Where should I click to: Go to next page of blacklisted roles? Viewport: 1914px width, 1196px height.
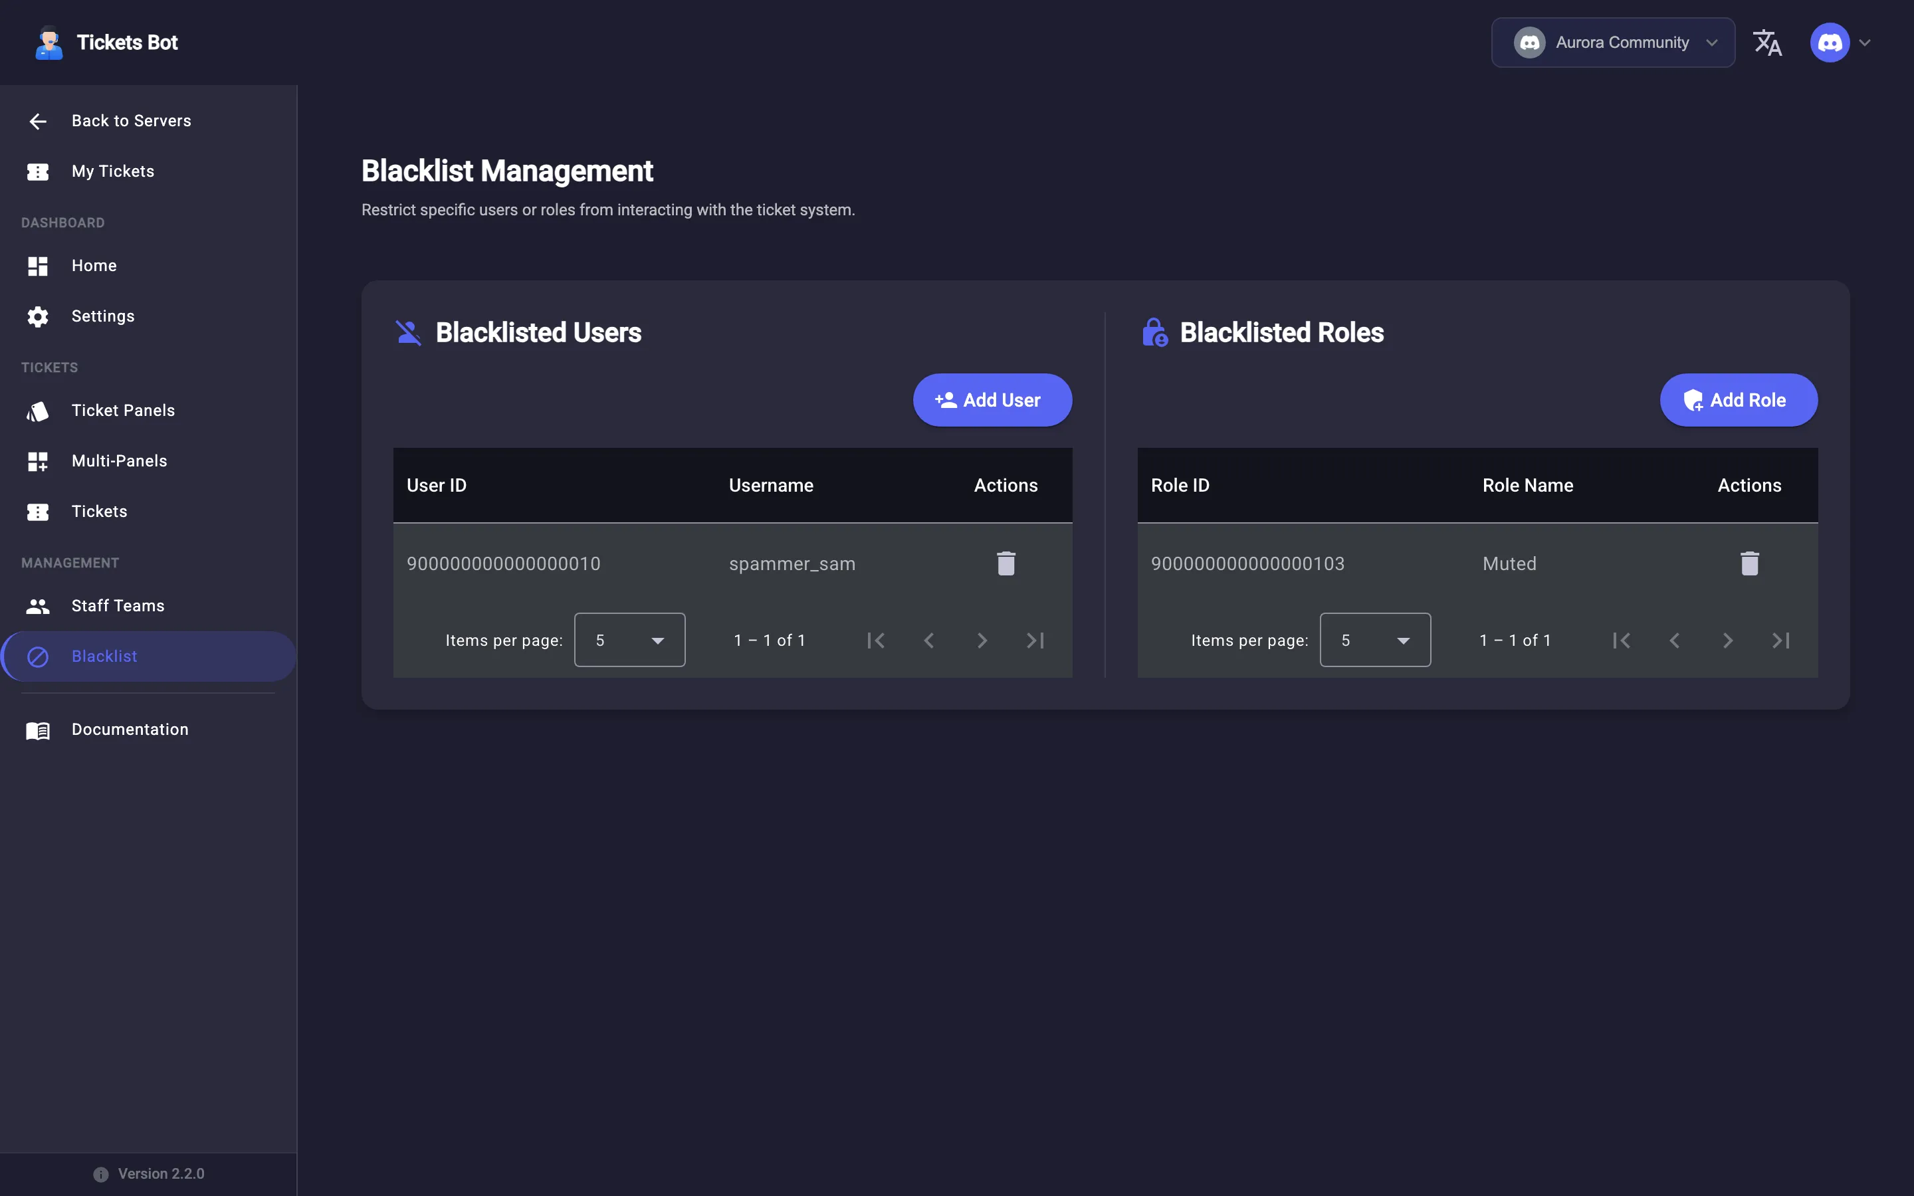coord(1727,641)
